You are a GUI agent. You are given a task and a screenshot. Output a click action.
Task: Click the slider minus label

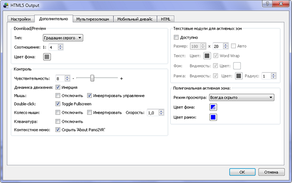point(73,79)
